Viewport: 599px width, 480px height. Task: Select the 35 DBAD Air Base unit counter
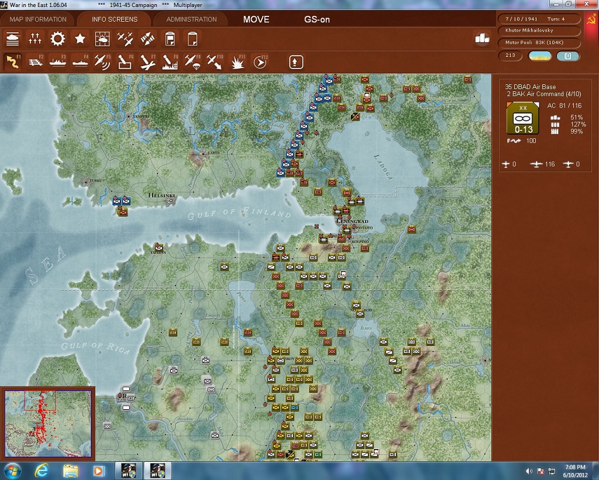[x=522, y=118]
